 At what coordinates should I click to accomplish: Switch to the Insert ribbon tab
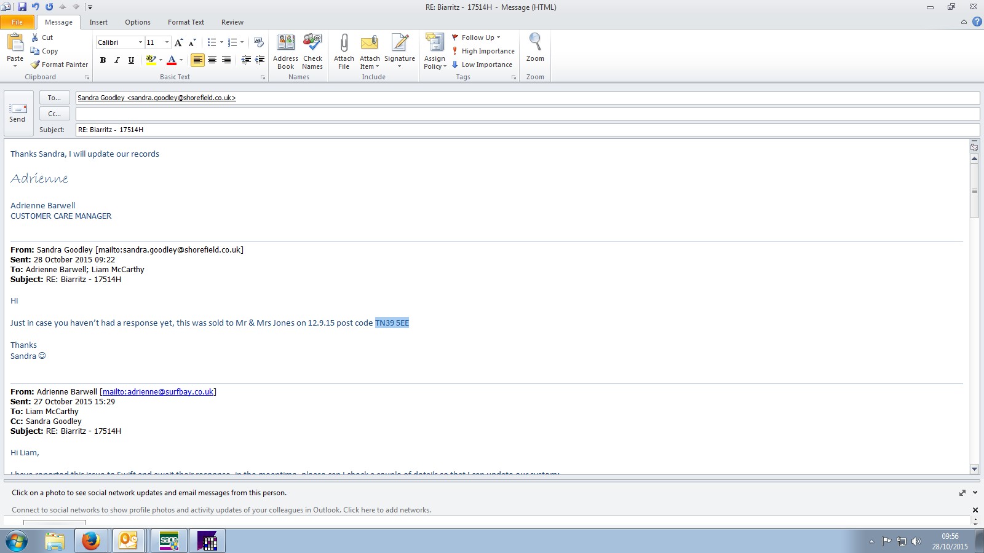coord(98,22)
